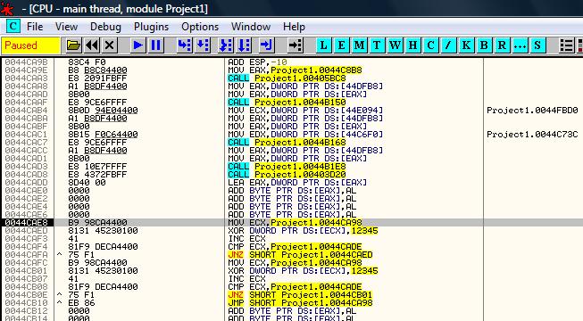The width and height of the screenshot is (583, 321).
Task: Click the Step over toolbar icon
Action: [x=203, y=45]
